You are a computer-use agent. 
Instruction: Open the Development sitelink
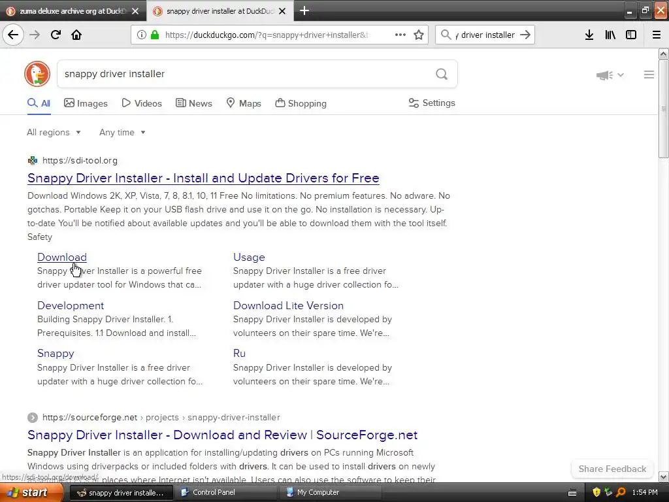tap(71, 306)
